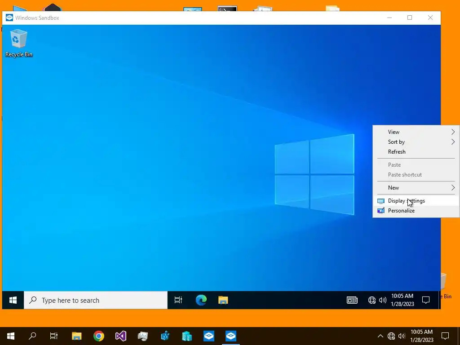Open the View submenu in the context menu
Image resolution: width=460 pixels, height=345 pixels.
pyautogui.click(x=416, y=132)
